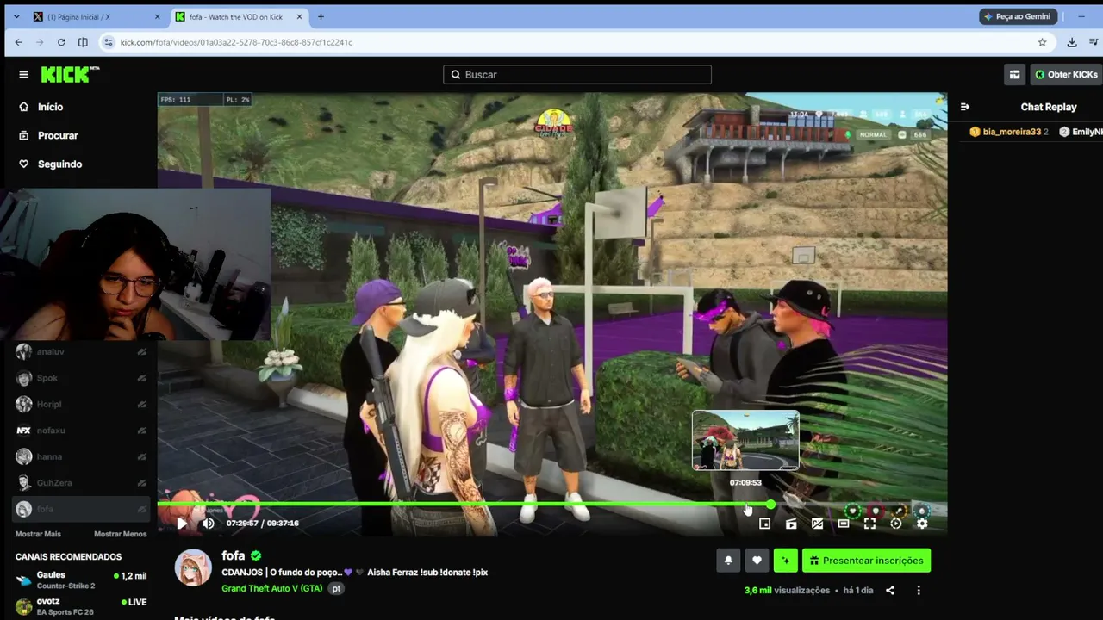Open nofaxu channel in sidebar
Screen dimensions: 1103x620
tap(82, 431)
